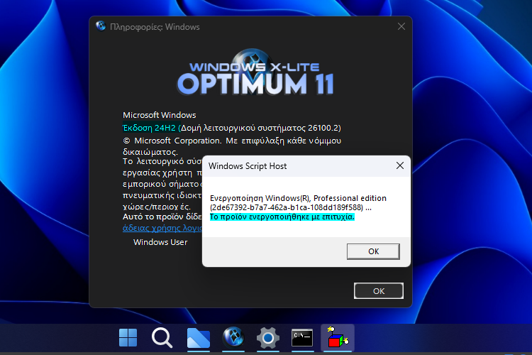Switch to Command Prompt taskbar icon
This screenshot has height=355, width=532.
pos(302,338)
